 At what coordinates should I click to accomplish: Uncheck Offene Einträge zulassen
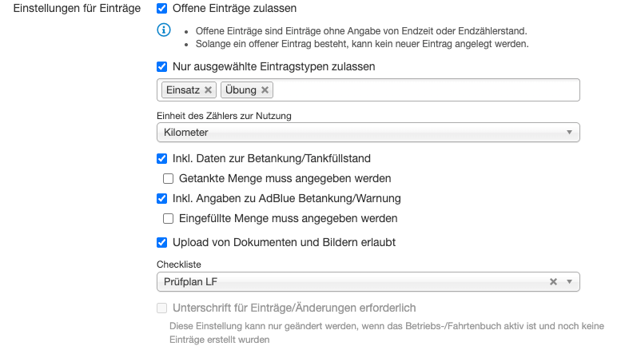[x=162, y=8]
